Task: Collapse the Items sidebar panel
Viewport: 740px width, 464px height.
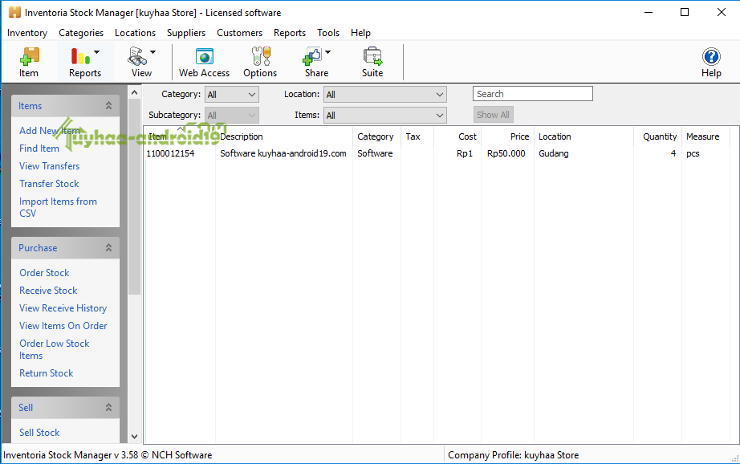Action: (108, 106)
